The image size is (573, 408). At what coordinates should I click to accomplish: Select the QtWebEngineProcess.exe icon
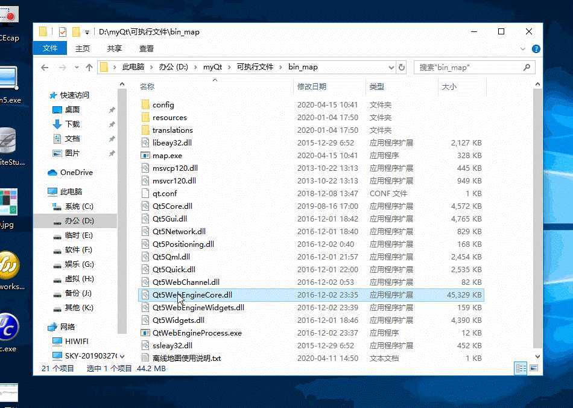(x=145, y=333)
